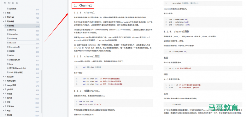The image size is (246, 117).
Task: Jump to the GMP 原理与调度 bookmark
Action: pos(16,73)
